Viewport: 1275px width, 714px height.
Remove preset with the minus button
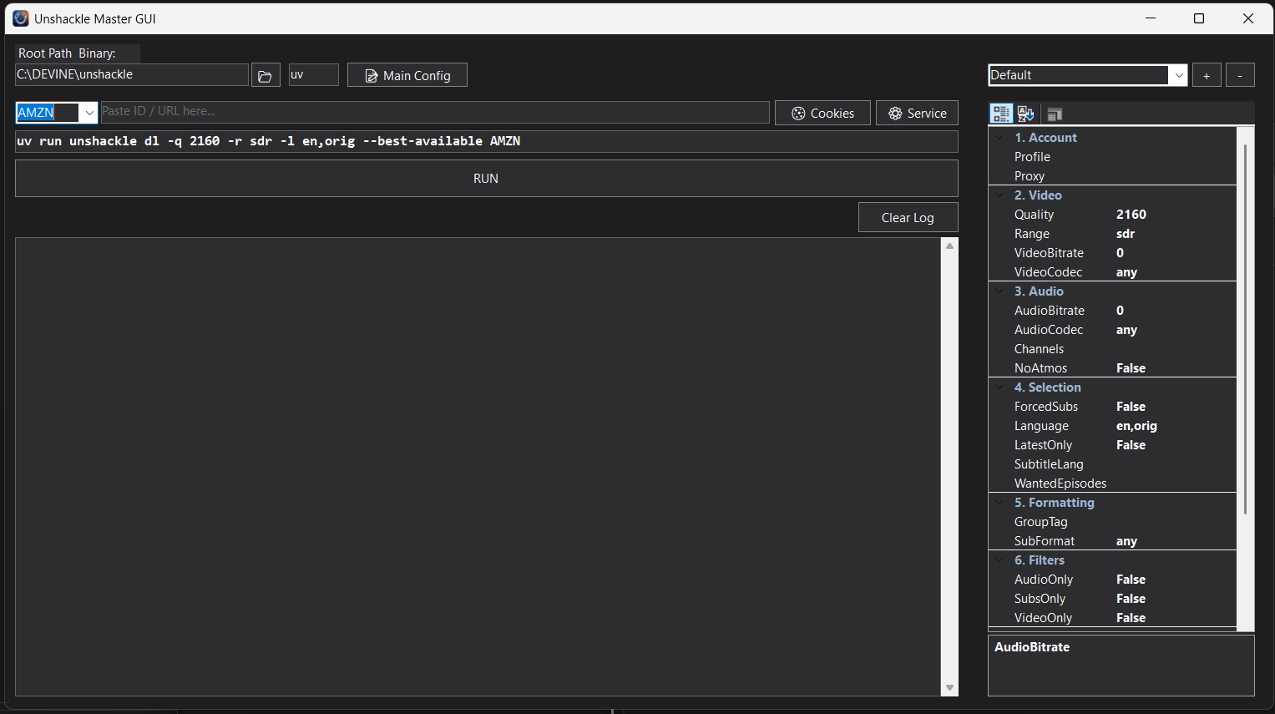point(1239,75)
